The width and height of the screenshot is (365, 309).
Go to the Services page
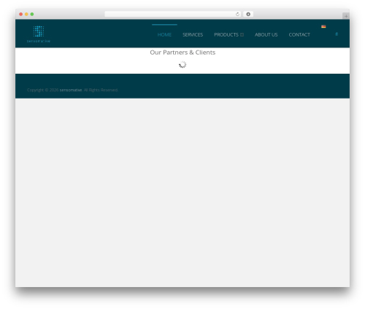(193, 34)
